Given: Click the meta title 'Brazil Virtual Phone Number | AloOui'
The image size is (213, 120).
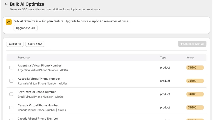Looking at the screenshot, I should click(40, 97).
